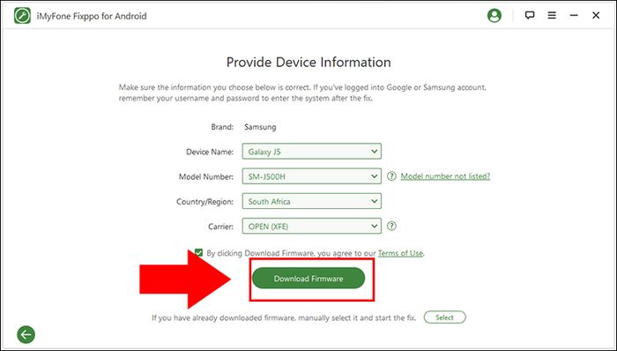Click the green back arrow button
617x351 pixels.
tap(26, 335)
